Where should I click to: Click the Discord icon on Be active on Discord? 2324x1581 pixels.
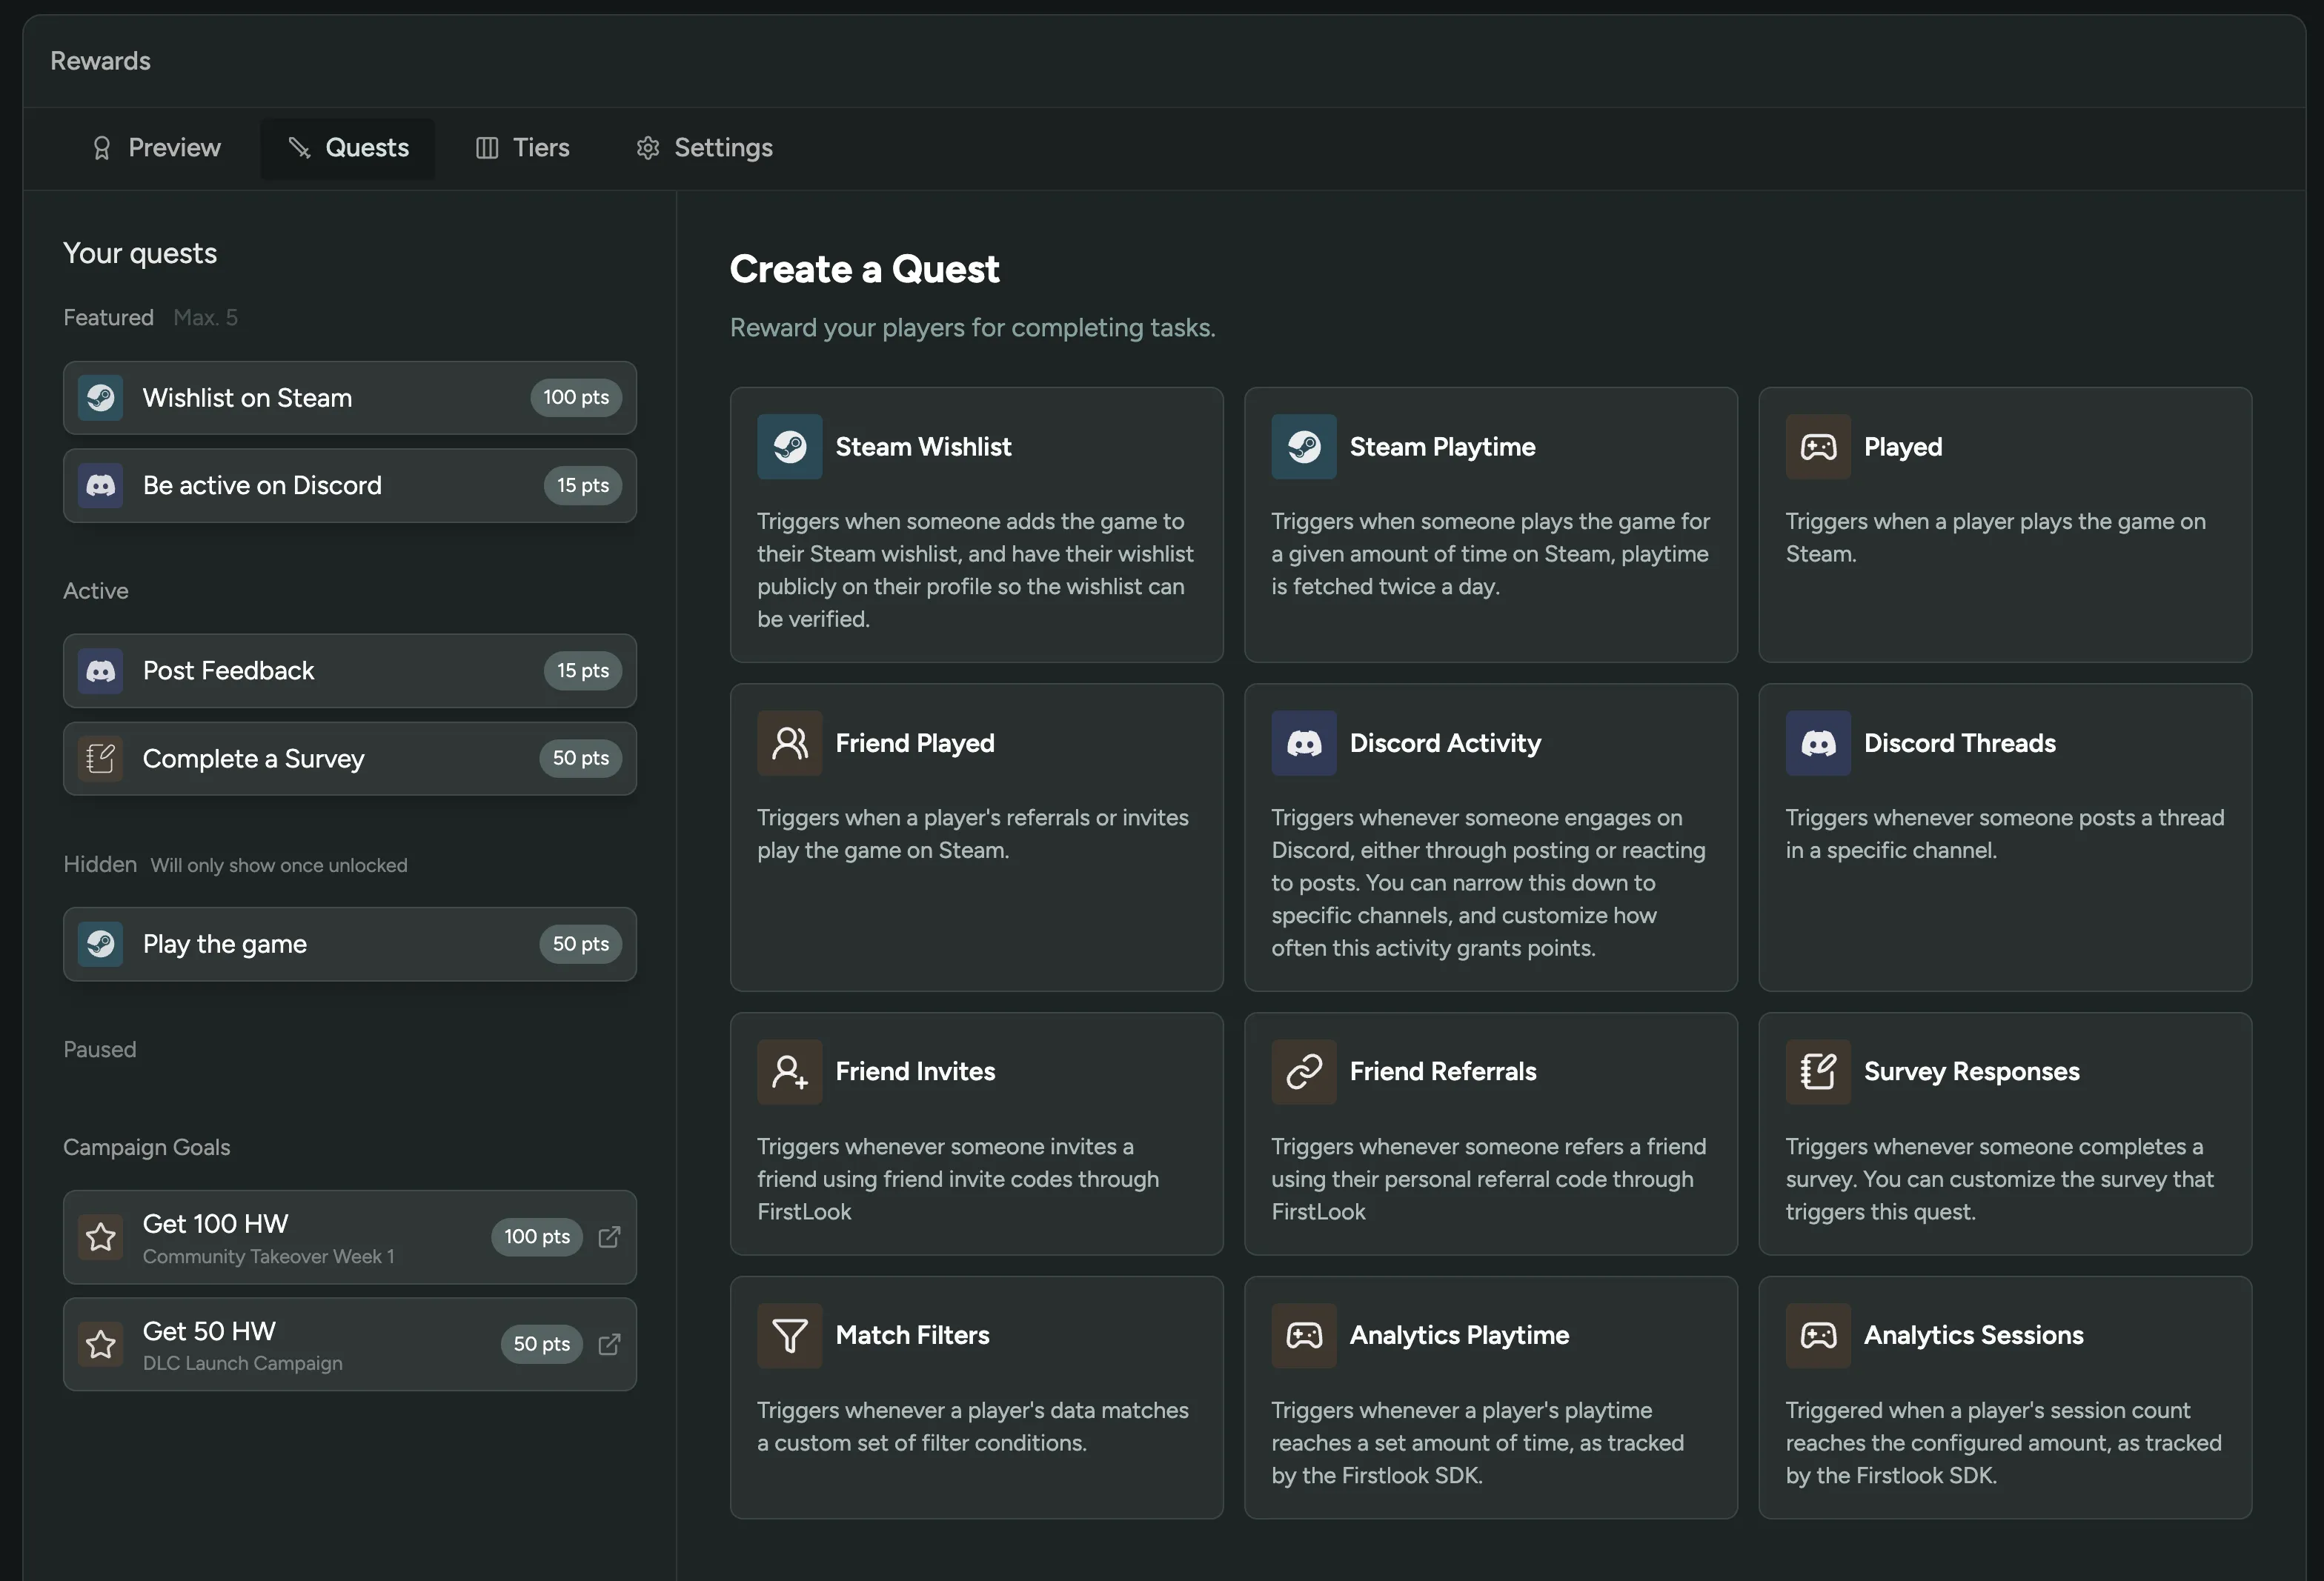pyautogui.click(x=101, y=486)
